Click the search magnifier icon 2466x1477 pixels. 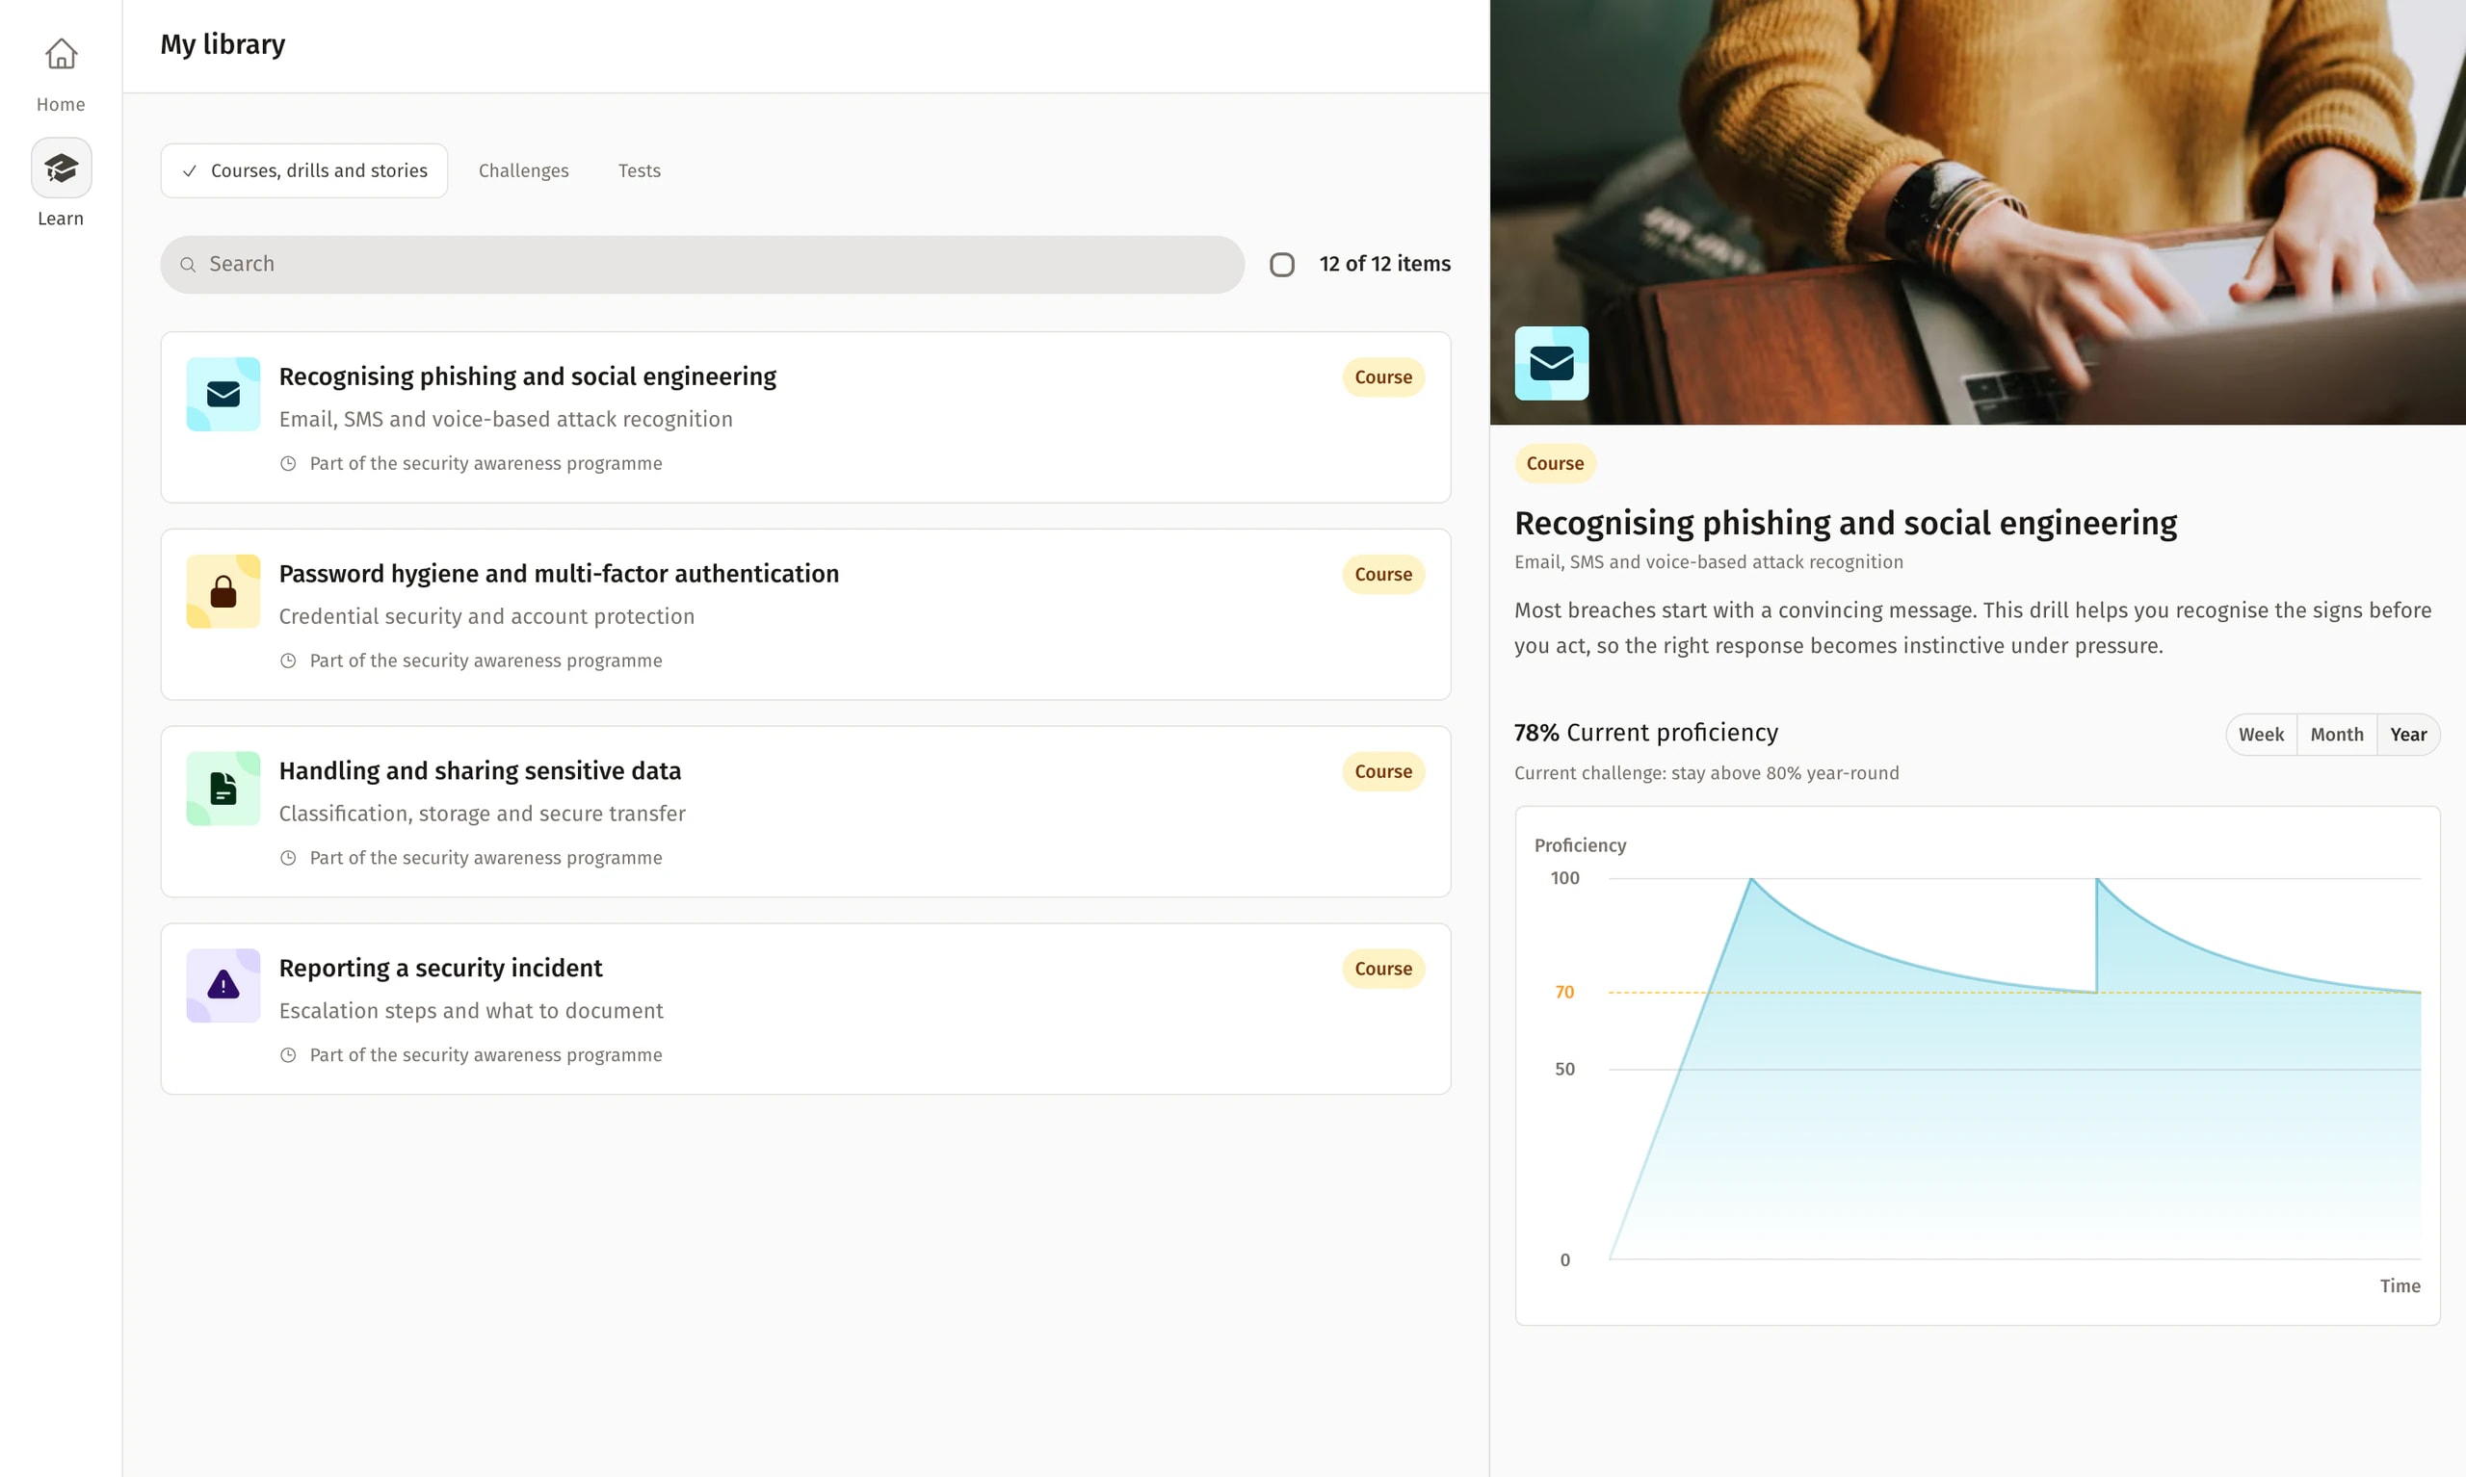point(187,265)
